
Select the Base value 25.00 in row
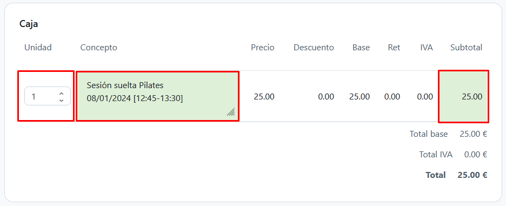click(x=359, y=97)
